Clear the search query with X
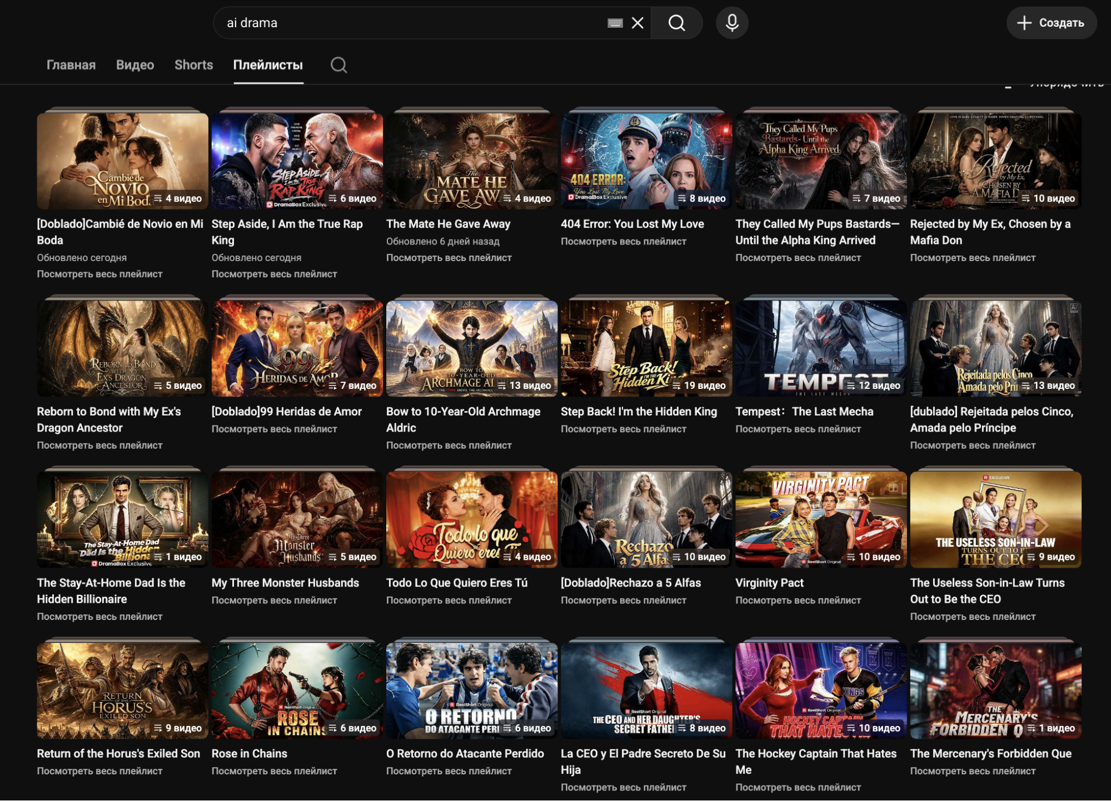The width and height of the screenshot is (1111, 801). point(638,23)
